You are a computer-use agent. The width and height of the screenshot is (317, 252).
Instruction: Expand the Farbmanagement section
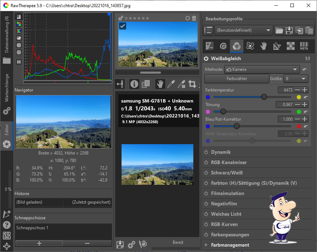point(206,245)
